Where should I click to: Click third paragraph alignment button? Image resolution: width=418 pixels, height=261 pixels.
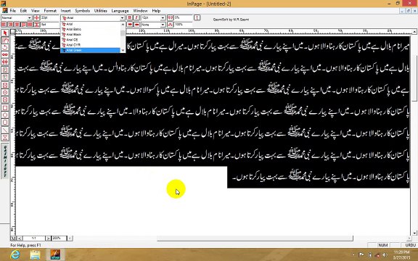(x=17, y=25)
